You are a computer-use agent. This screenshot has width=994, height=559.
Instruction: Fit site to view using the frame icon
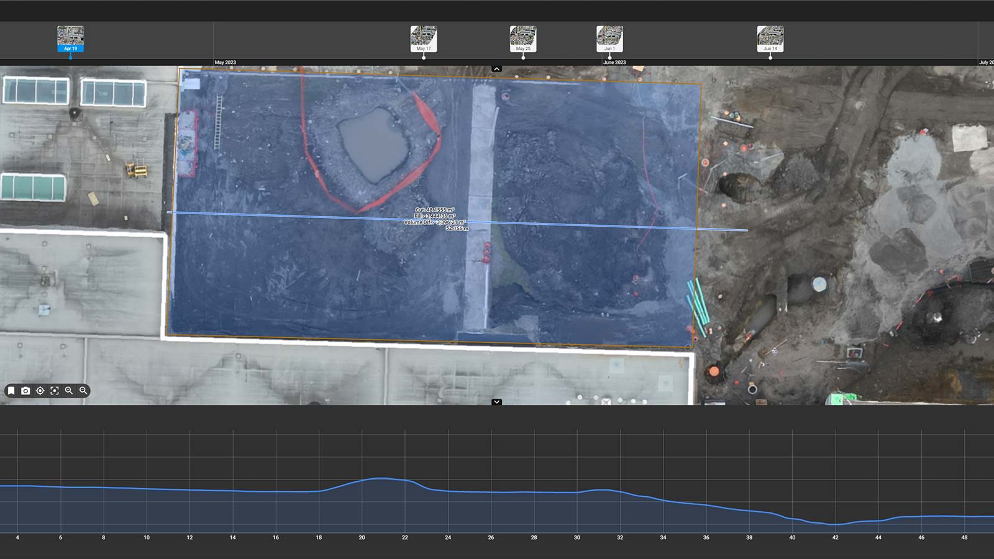[55, 391]
